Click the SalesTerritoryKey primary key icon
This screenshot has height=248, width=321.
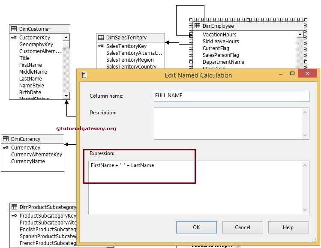click(101, 46)
